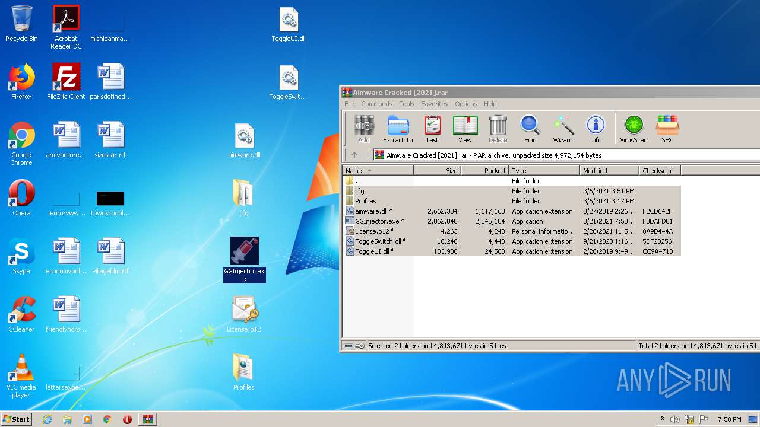Select the Google Chrome desktop icon
The height and width of the screenshot is (427, 760).
[21, 144]
